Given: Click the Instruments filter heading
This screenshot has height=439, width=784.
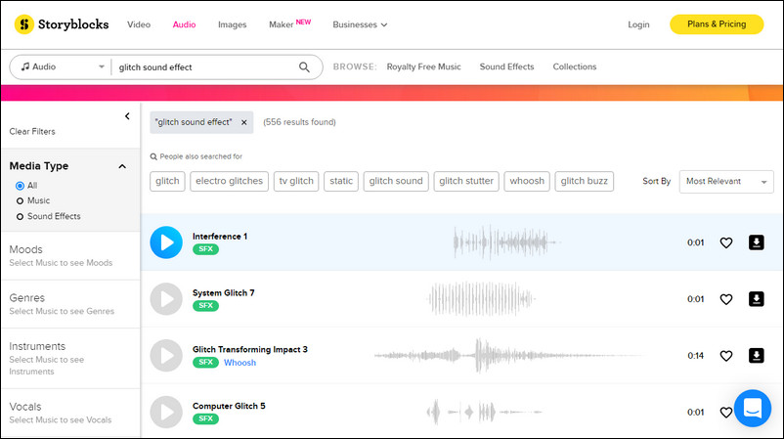Looking at the screenshot, I should 37,346.
